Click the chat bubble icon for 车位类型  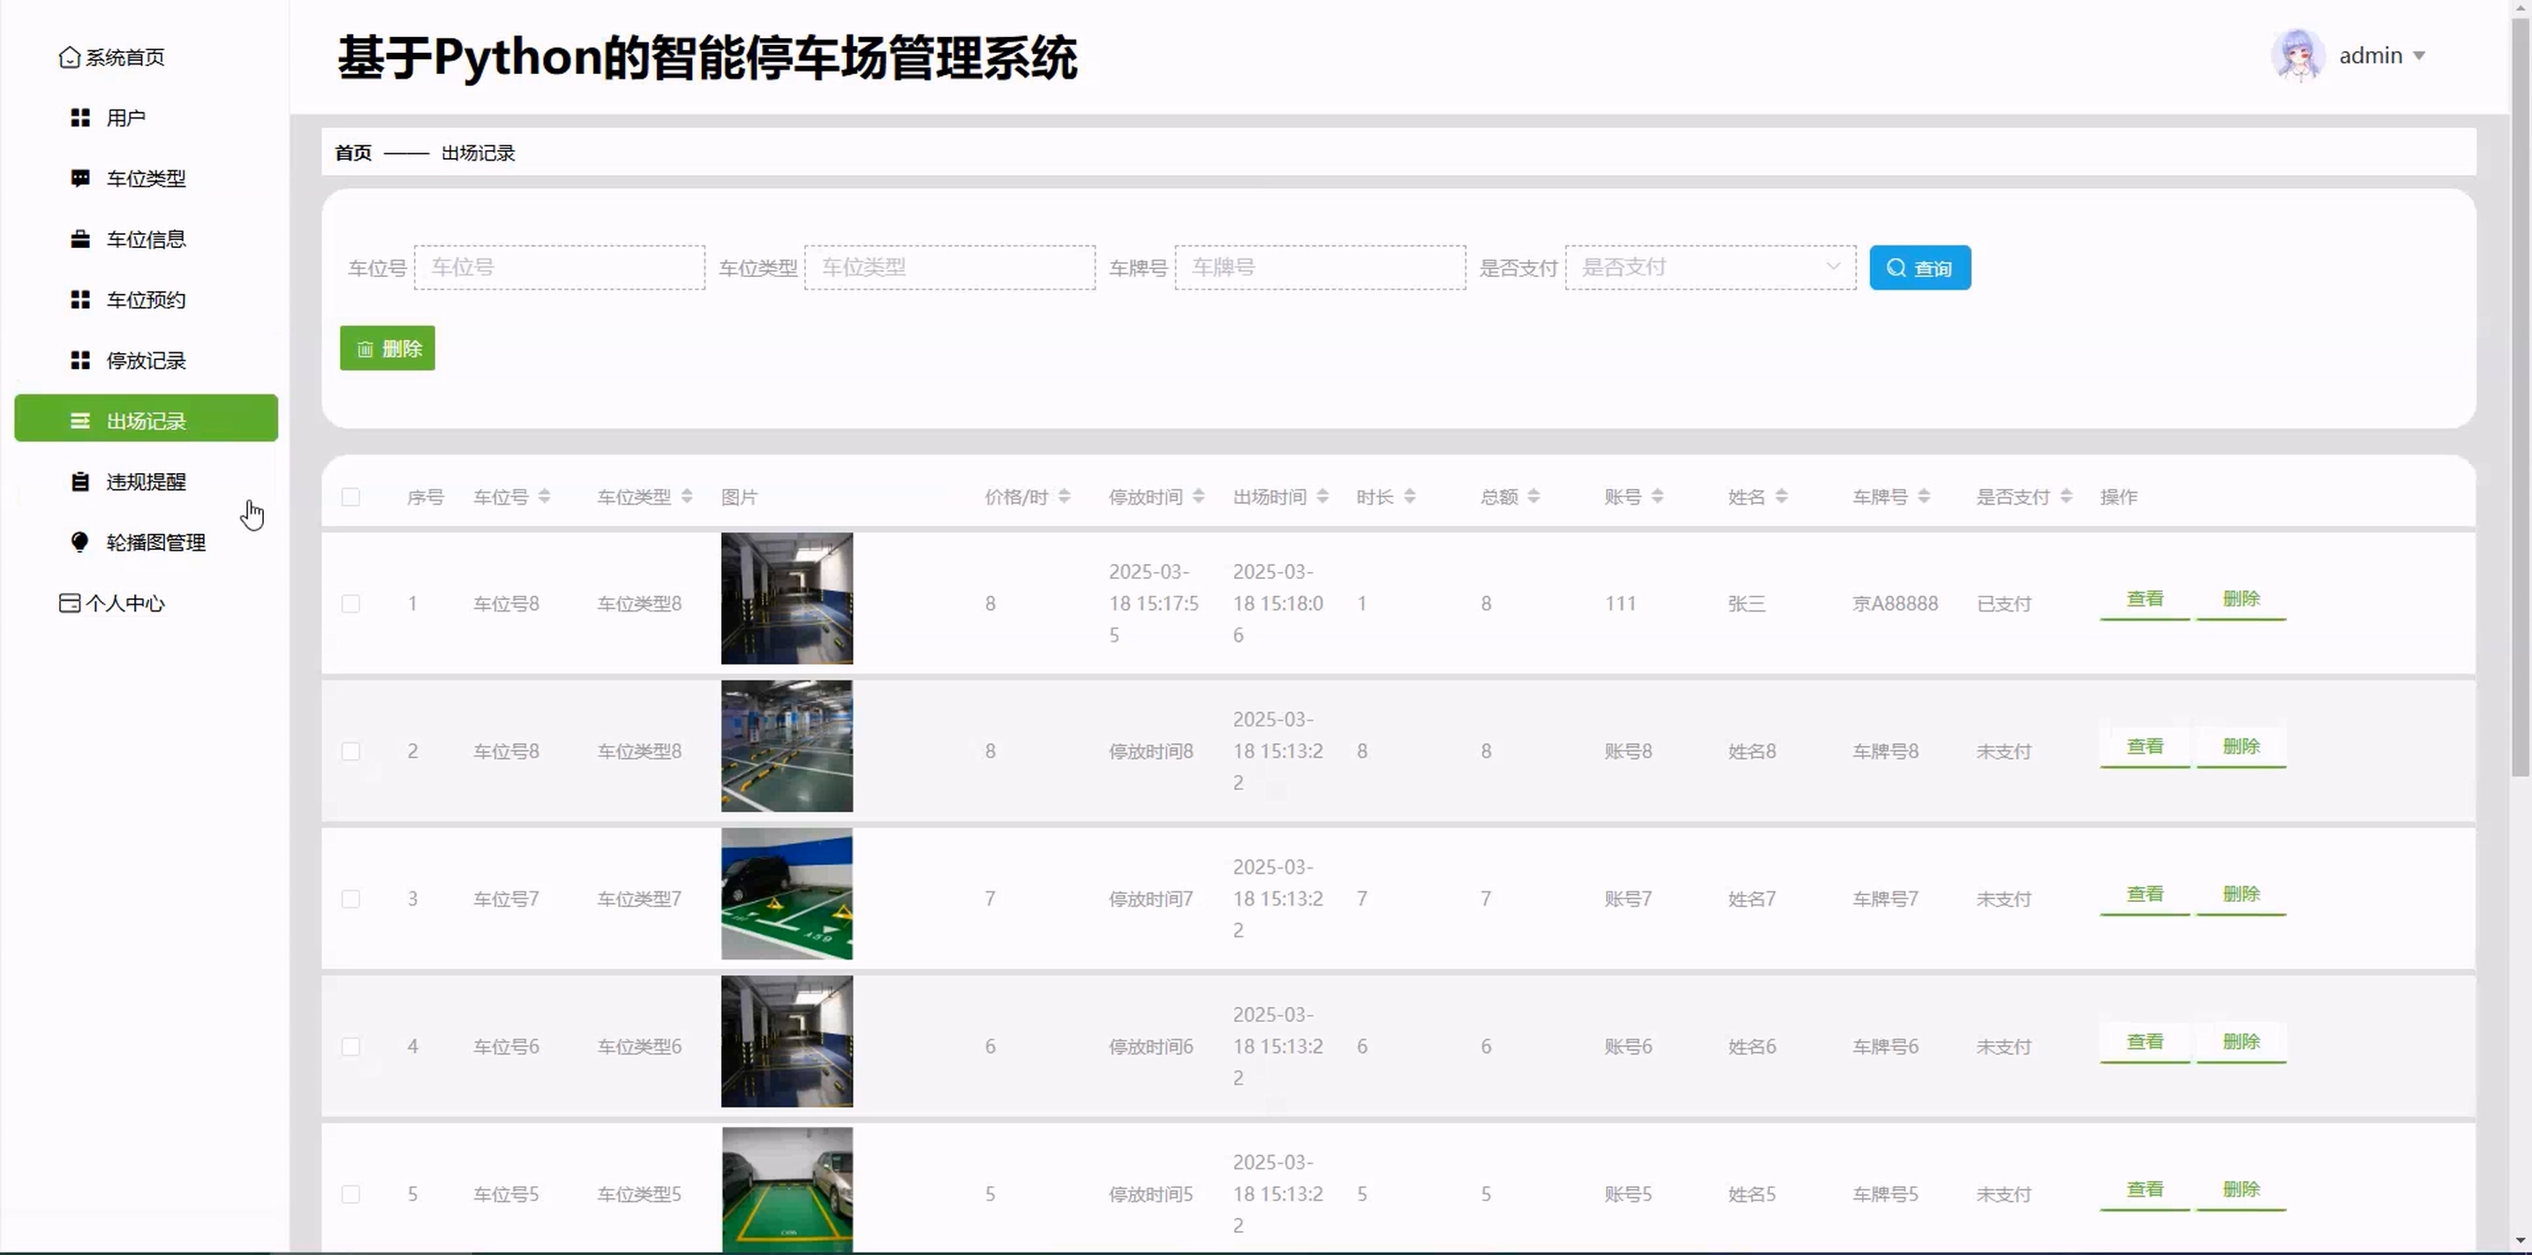click(x=80, y=178)
